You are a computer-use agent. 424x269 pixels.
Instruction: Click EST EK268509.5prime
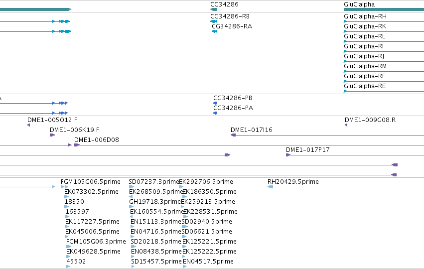click(x=156, y=192)
